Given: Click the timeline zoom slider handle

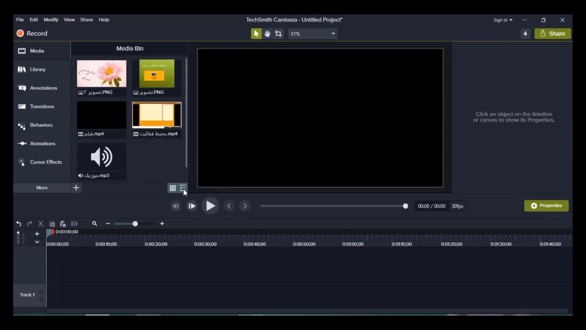Looking at the screenshot, I should coord(135,224).
